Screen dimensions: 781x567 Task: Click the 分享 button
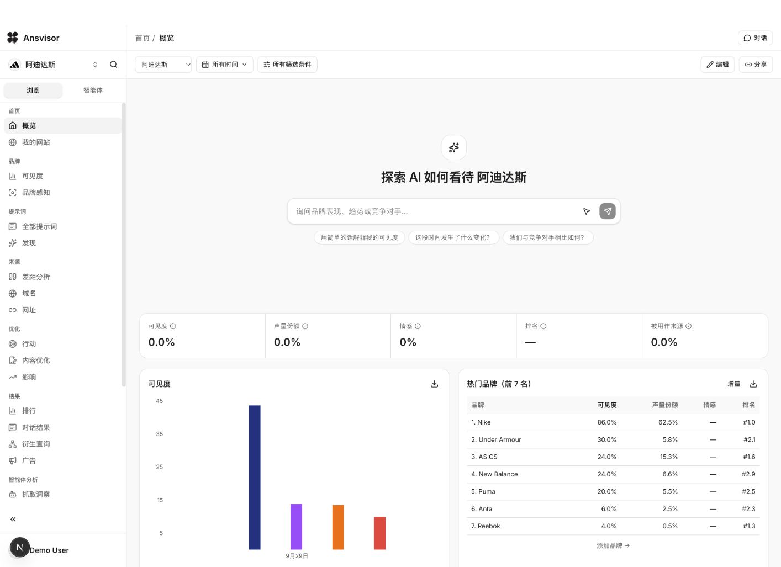[x=756, y=65]
